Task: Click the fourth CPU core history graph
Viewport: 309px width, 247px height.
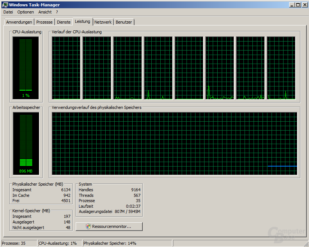Action: coord(158,68)
